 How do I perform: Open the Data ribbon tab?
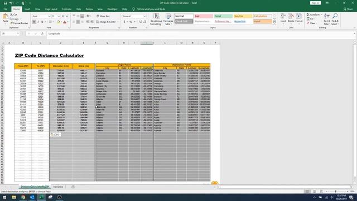(79, 9)
